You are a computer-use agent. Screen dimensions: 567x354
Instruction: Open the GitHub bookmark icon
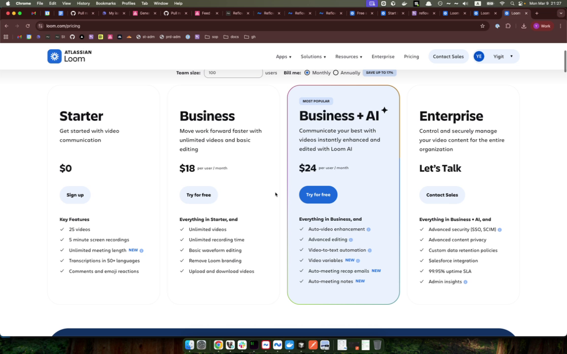coord(72,37)
